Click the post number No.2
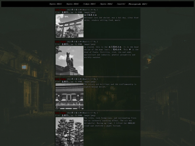Viewport: 195px width, 146px height. point(96,41)
